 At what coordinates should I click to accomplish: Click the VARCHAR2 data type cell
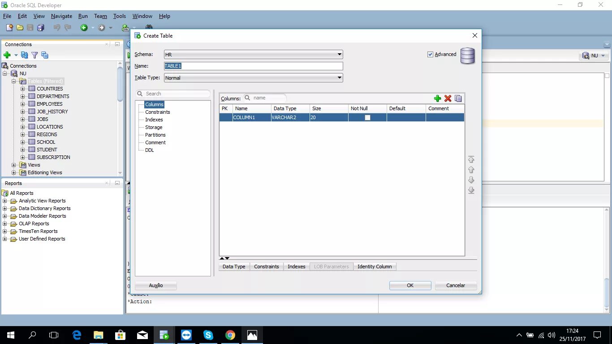click(x=290, y=117)
